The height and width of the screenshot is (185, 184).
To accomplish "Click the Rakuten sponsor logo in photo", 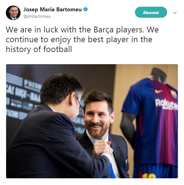I will [x=167, y=104].
